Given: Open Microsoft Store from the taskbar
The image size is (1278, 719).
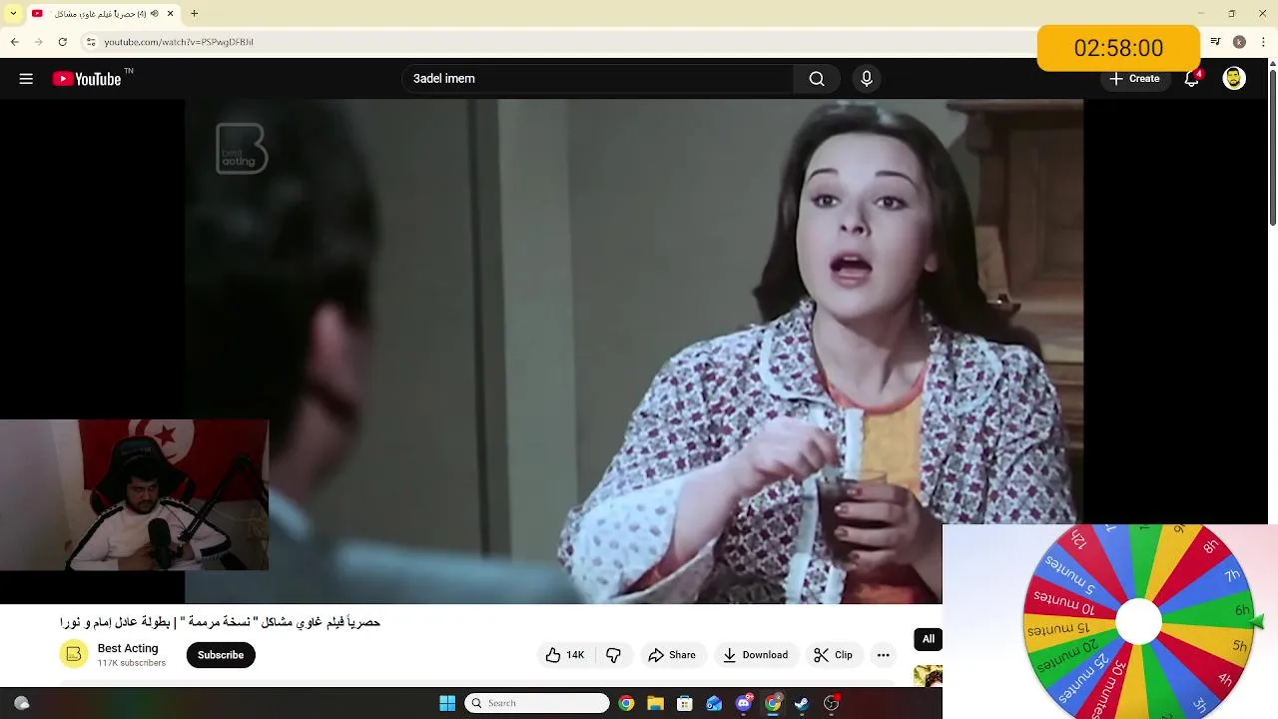Looking at the screenshot, I should 684,703.
